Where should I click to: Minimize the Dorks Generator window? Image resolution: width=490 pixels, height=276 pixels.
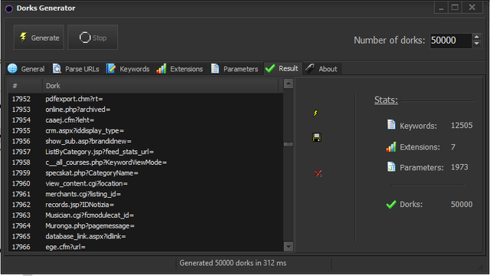pos(441,8)
